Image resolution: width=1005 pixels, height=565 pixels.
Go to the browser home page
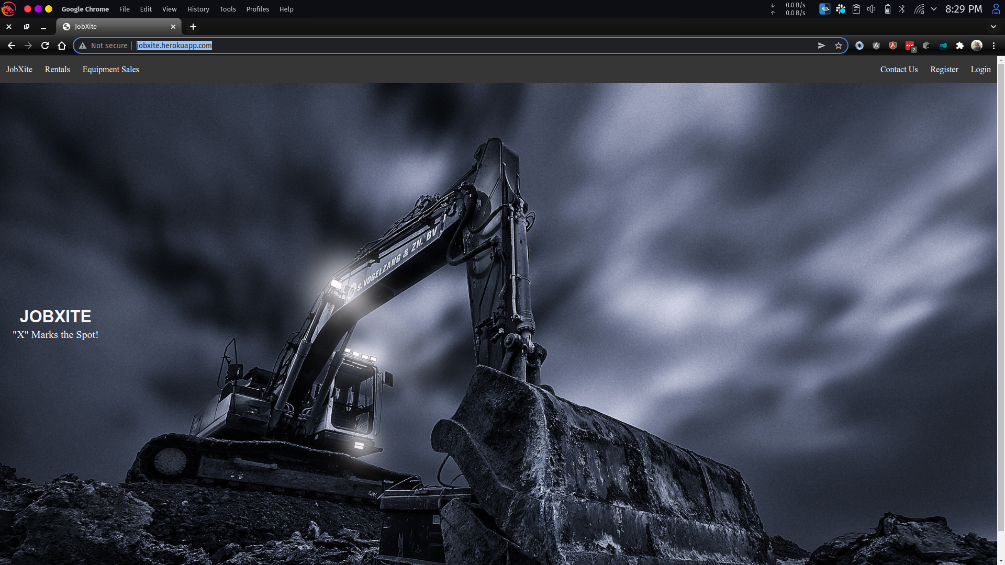coord(62,46)
